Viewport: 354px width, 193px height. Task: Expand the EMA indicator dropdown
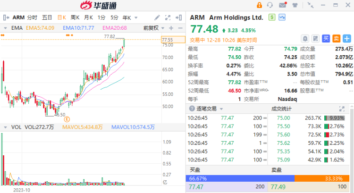5,28
